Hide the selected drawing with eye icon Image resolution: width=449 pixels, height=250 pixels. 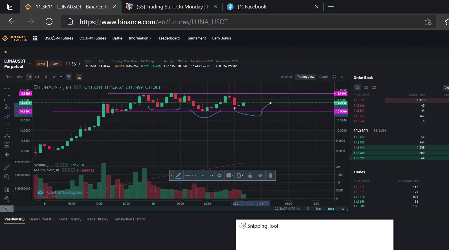point(260,176)
